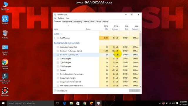Open the Control Panel desktop icon
The width and height of the screenshot is (188, 106).
[x=5, y=50]
